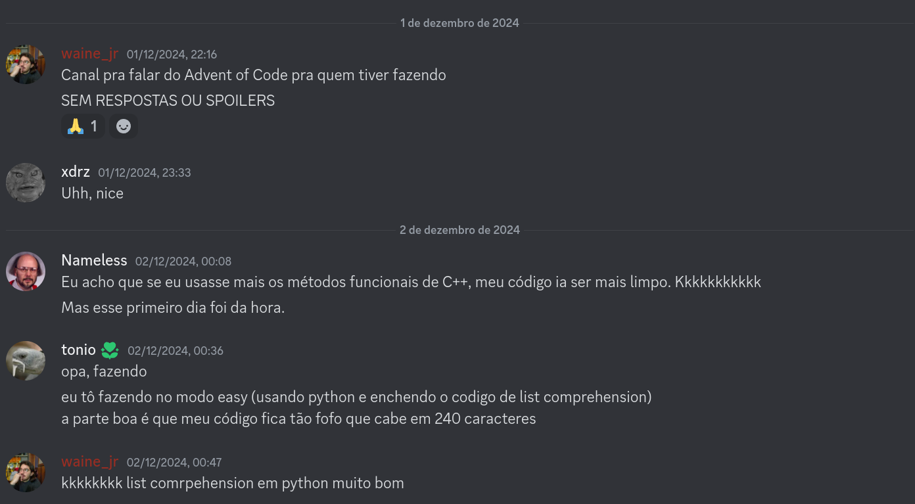Click the waine_jr username at 00:47
This screenshot has height=504, width=915.
coord(89,462)
